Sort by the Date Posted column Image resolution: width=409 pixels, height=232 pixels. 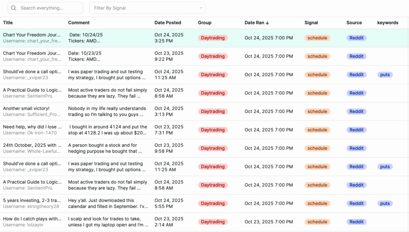pyautogui.click(x=168, y=23)
